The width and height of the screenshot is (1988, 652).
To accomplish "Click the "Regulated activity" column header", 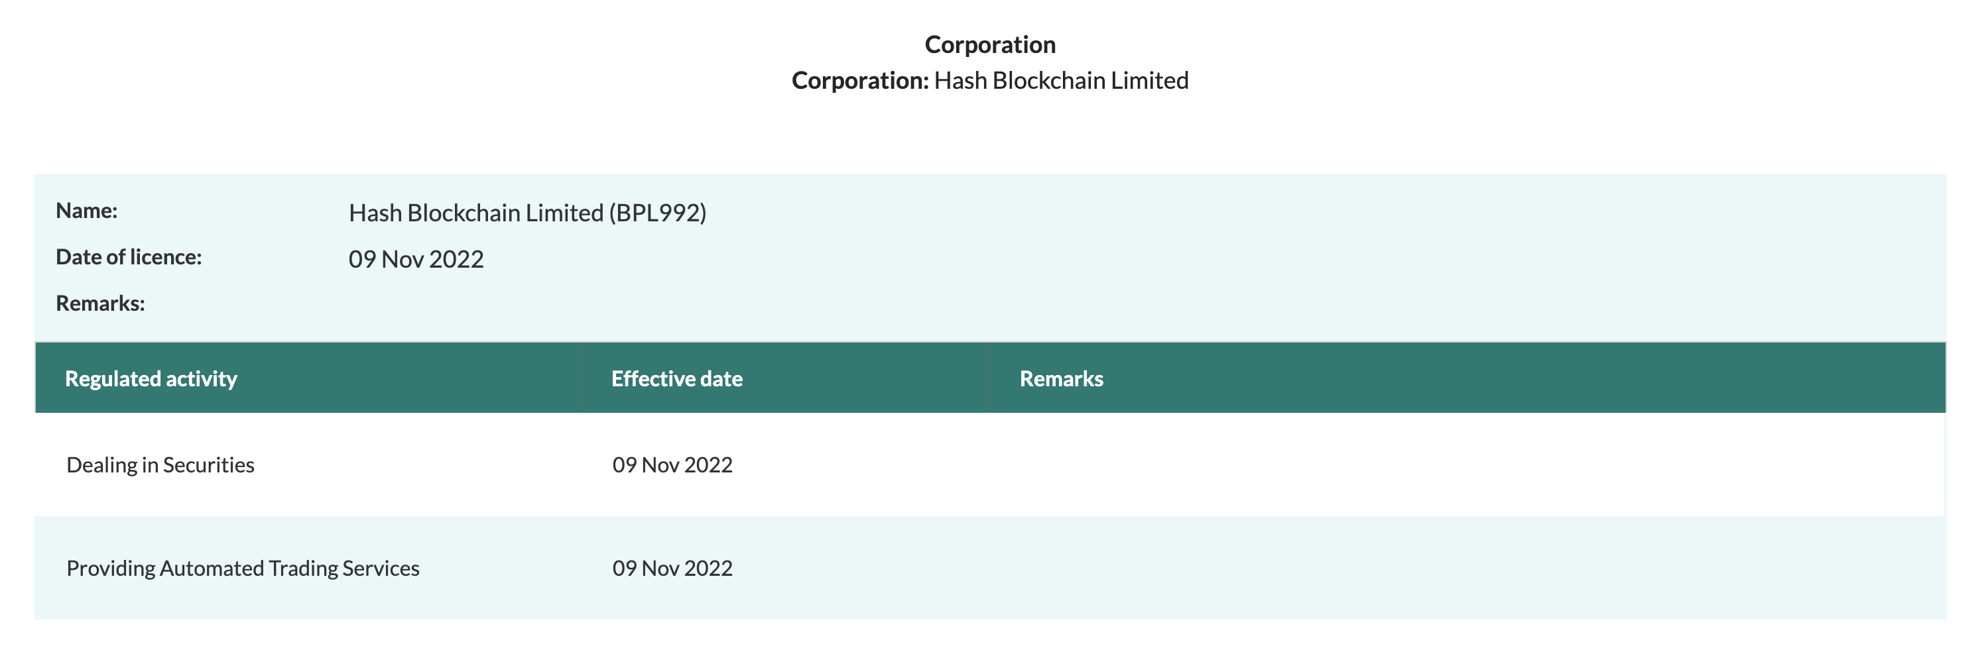I will (151, 379).
